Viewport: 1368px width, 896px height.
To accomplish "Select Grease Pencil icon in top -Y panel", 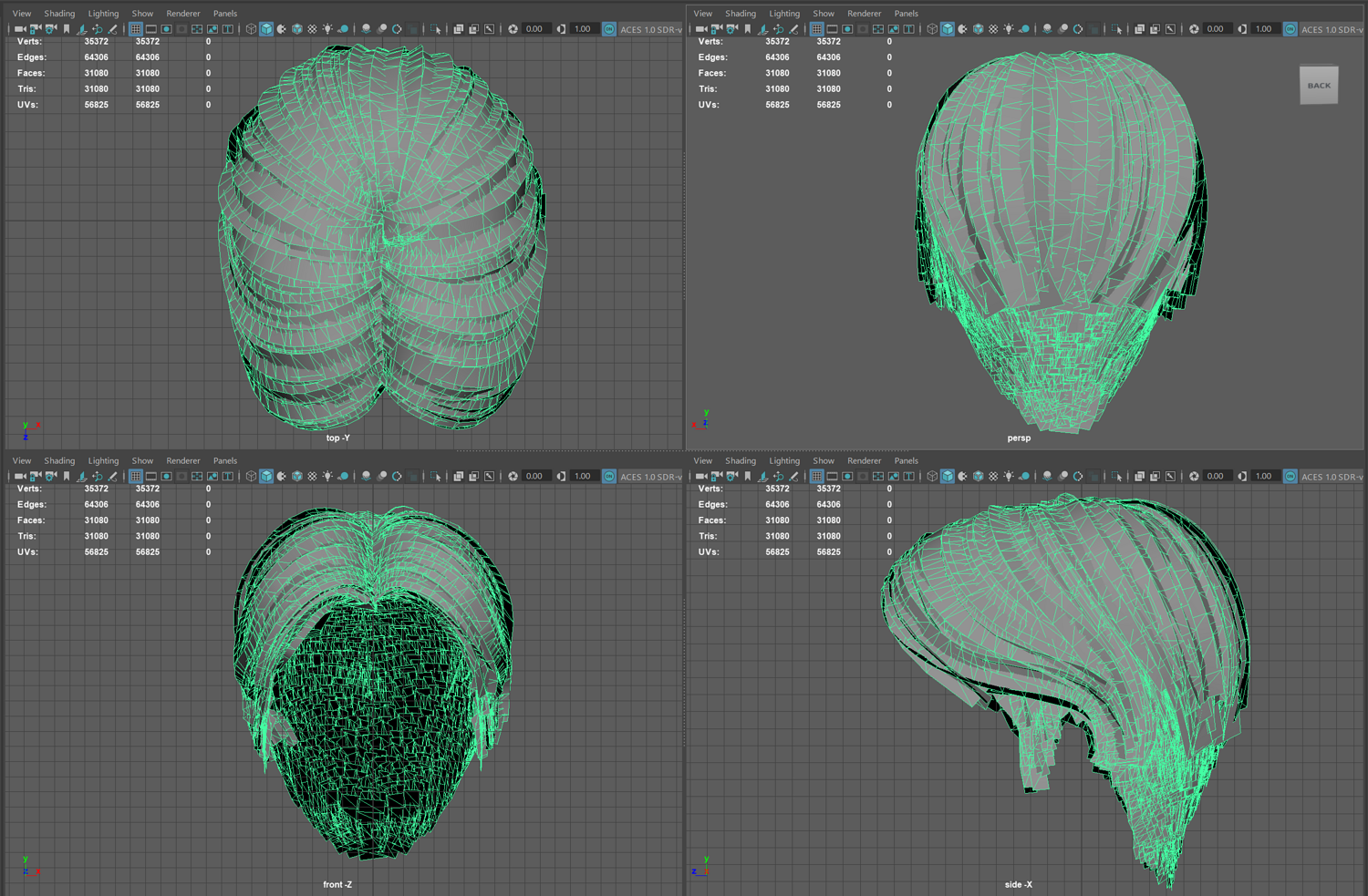I will tap(112, 29).
